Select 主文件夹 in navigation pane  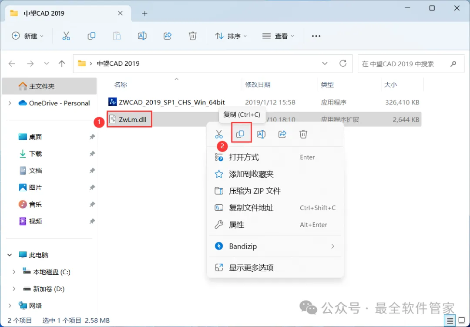coord(49,86)
